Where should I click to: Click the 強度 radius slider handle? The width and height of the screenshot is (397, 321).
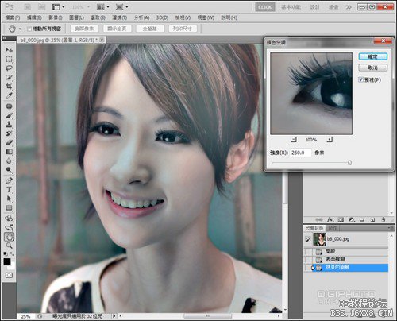tap(349, 163)
